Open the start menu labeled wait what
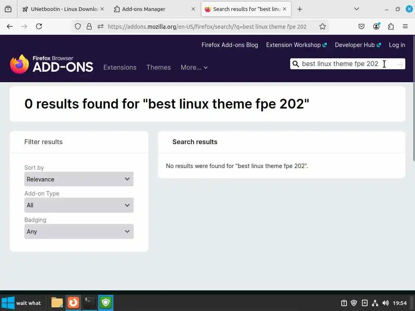This screenshot has height=311, width=415. (22, 303)
